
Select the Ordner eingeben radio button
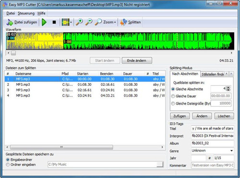tap(8, 165)
